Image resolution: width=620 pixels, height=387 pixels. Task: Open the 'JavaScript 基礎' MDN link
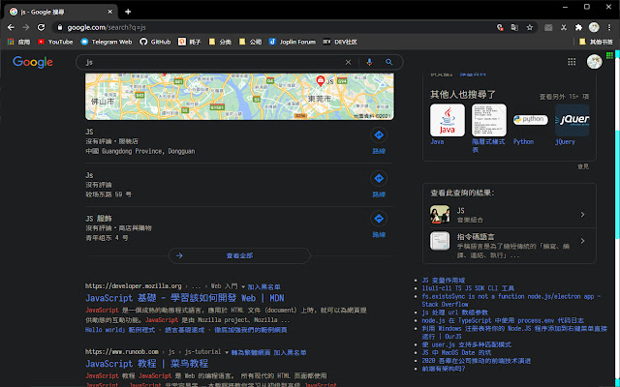[x=184, y=298]
